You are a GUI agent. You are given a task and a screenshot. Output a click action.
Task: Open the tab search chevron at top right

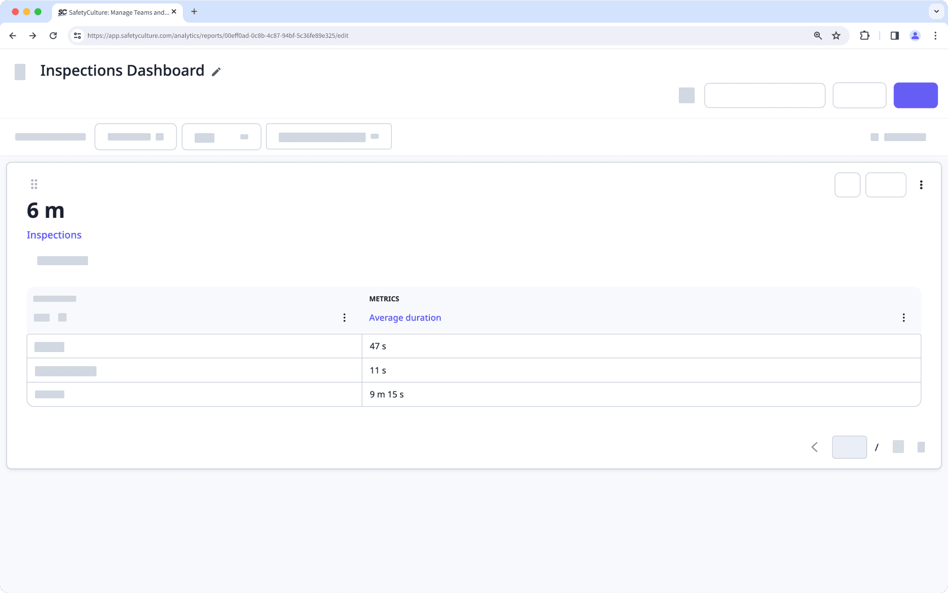tap(937, 11)
